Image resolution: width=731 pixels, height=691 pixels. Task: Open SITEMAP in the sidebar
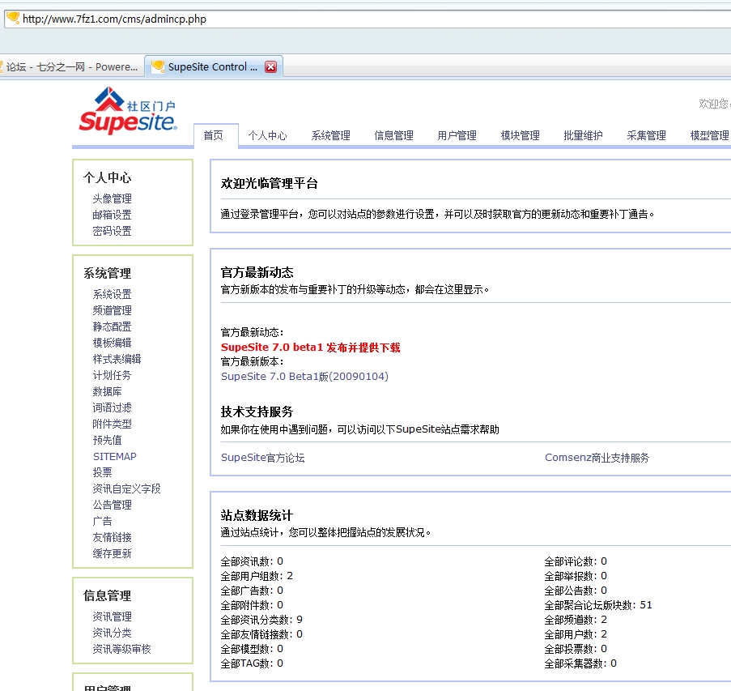point(115,456)
